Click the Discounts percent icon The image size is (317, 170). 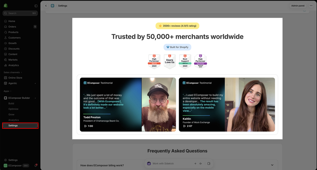[x=6, y=49]
